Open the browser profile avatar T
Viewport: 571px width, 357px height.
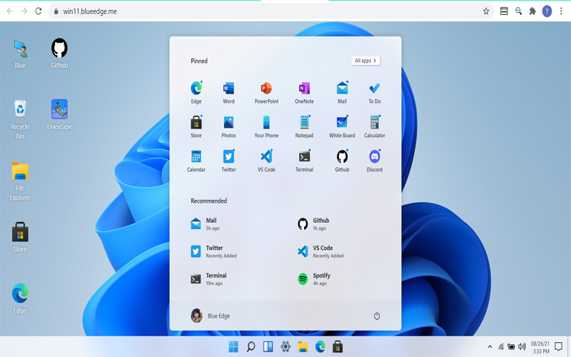[x=547, y=11]
